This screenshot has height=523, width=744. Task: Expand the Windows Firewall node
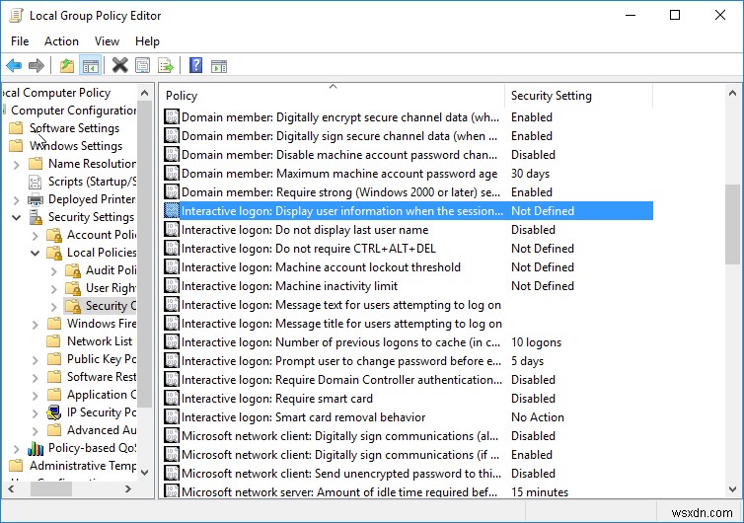(36, 325)
